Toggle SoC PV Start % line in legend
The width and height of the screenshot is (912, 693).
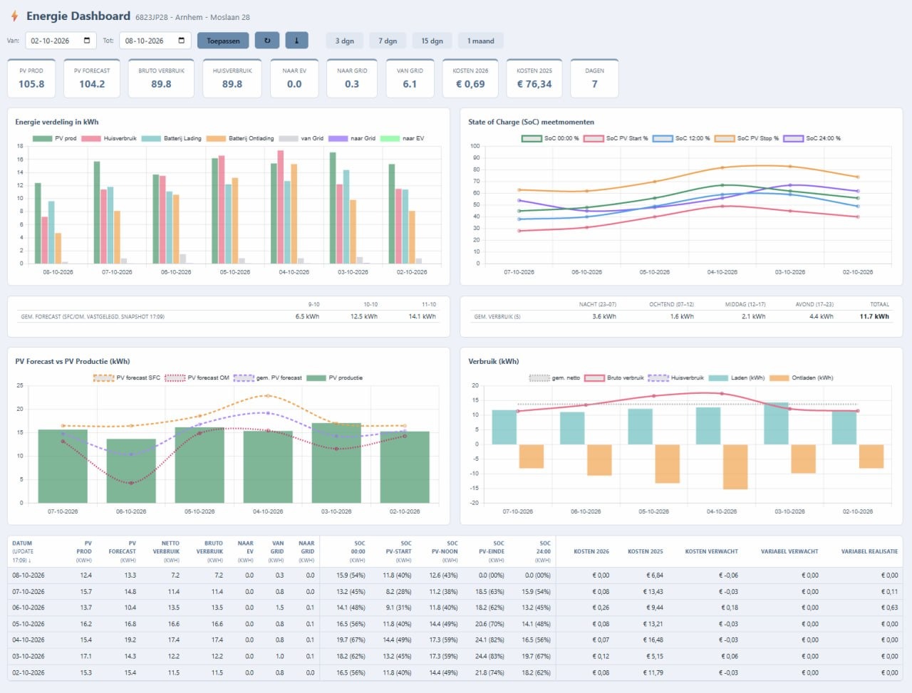(x=616, y=138)
